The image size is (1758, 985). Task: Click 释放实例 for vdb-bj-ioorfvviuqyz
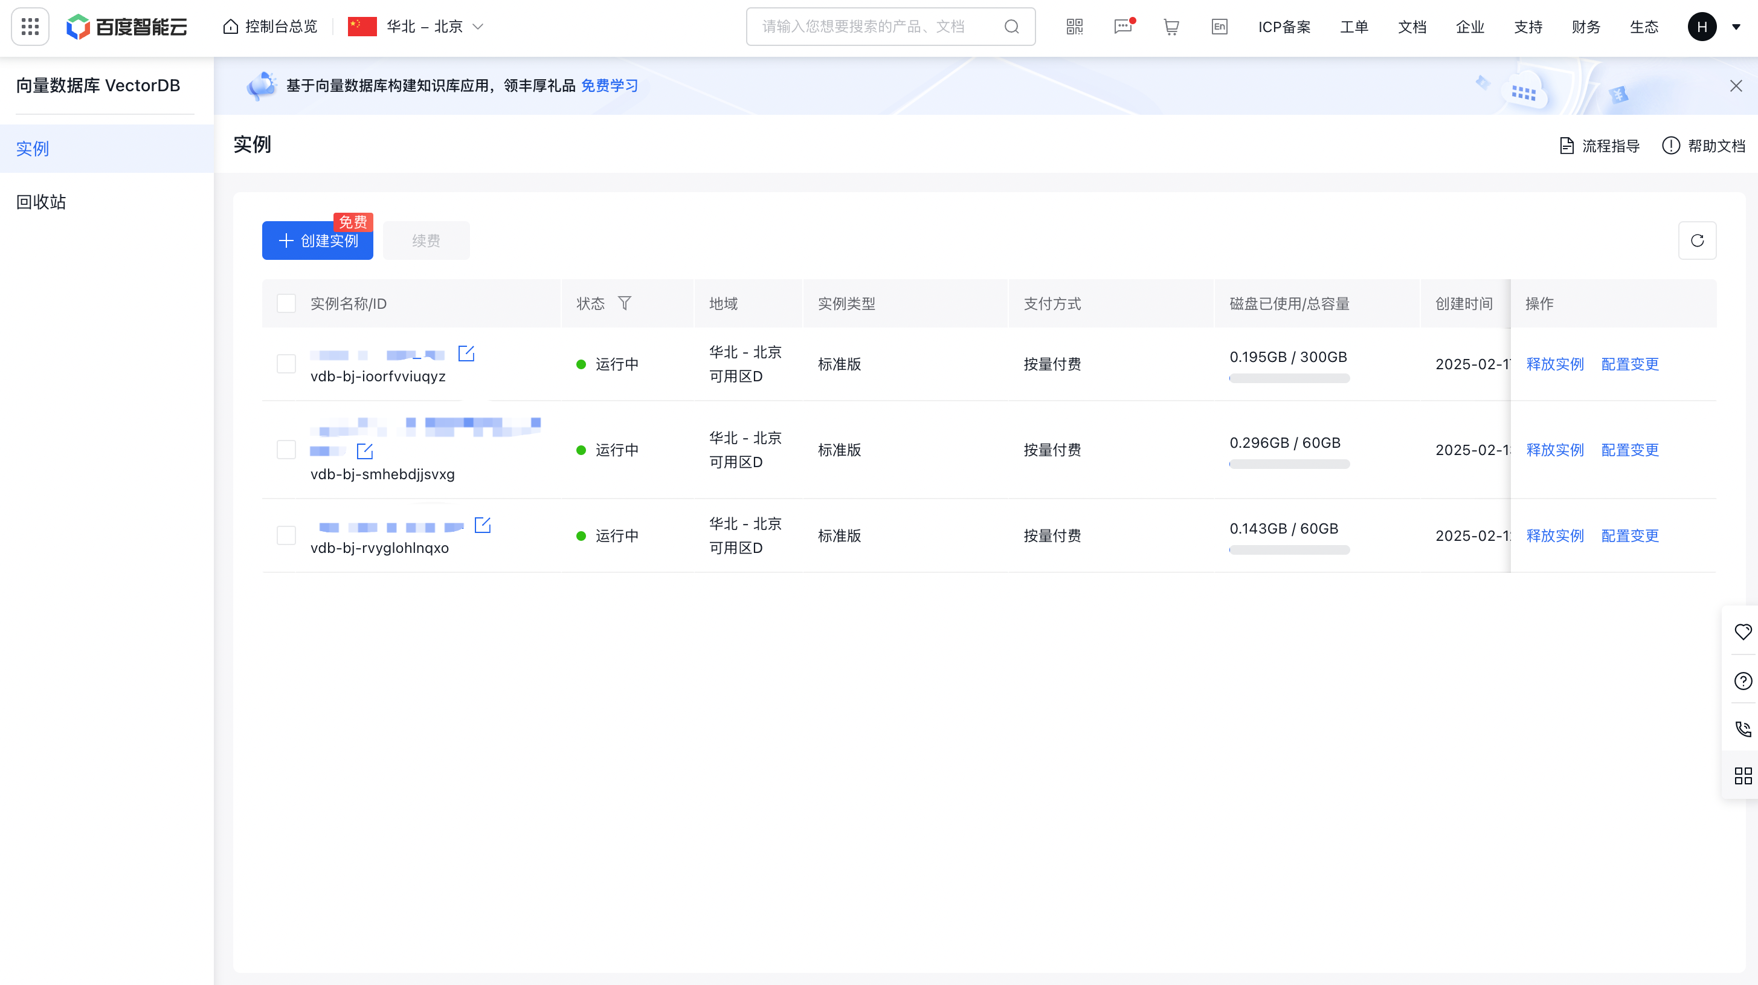click(1554, 364)
